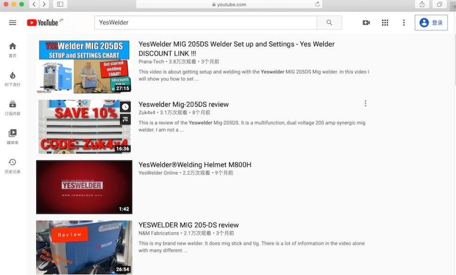Viewport: 456px width, 275px height.
Task: Open title YesWelder Welding Helmet M800H
Action: (195, 164)
